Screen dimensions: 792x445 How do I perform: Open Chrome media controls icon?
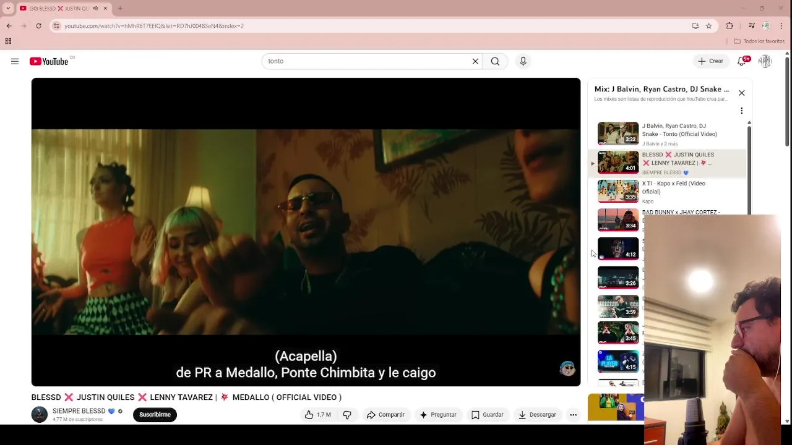coord(751,26)
